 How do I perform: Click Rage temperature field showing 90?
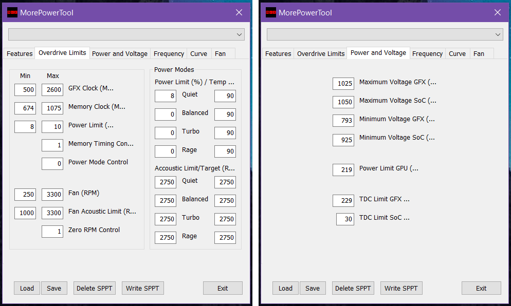tap(225, 151)
